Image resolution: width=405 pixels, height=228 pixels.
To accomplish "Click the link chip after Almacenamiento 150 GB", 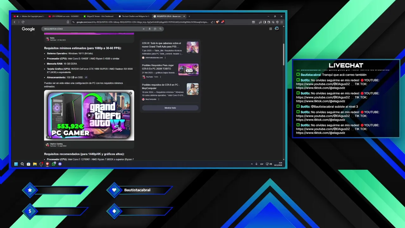I will 86,77.
